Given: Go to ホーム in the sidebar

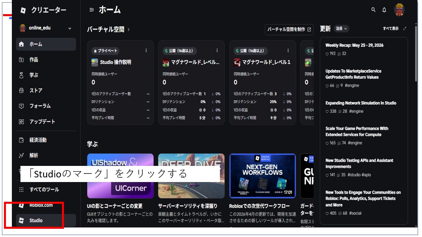Looking at the screenshot, I should pyautogui.click(x=46, y=44).
